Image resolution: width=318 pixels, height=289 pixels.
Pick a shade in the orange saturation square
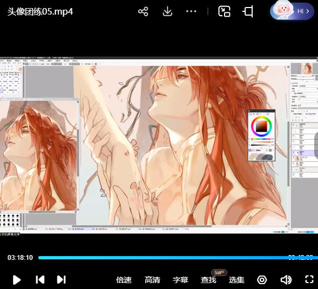(261, 126)
